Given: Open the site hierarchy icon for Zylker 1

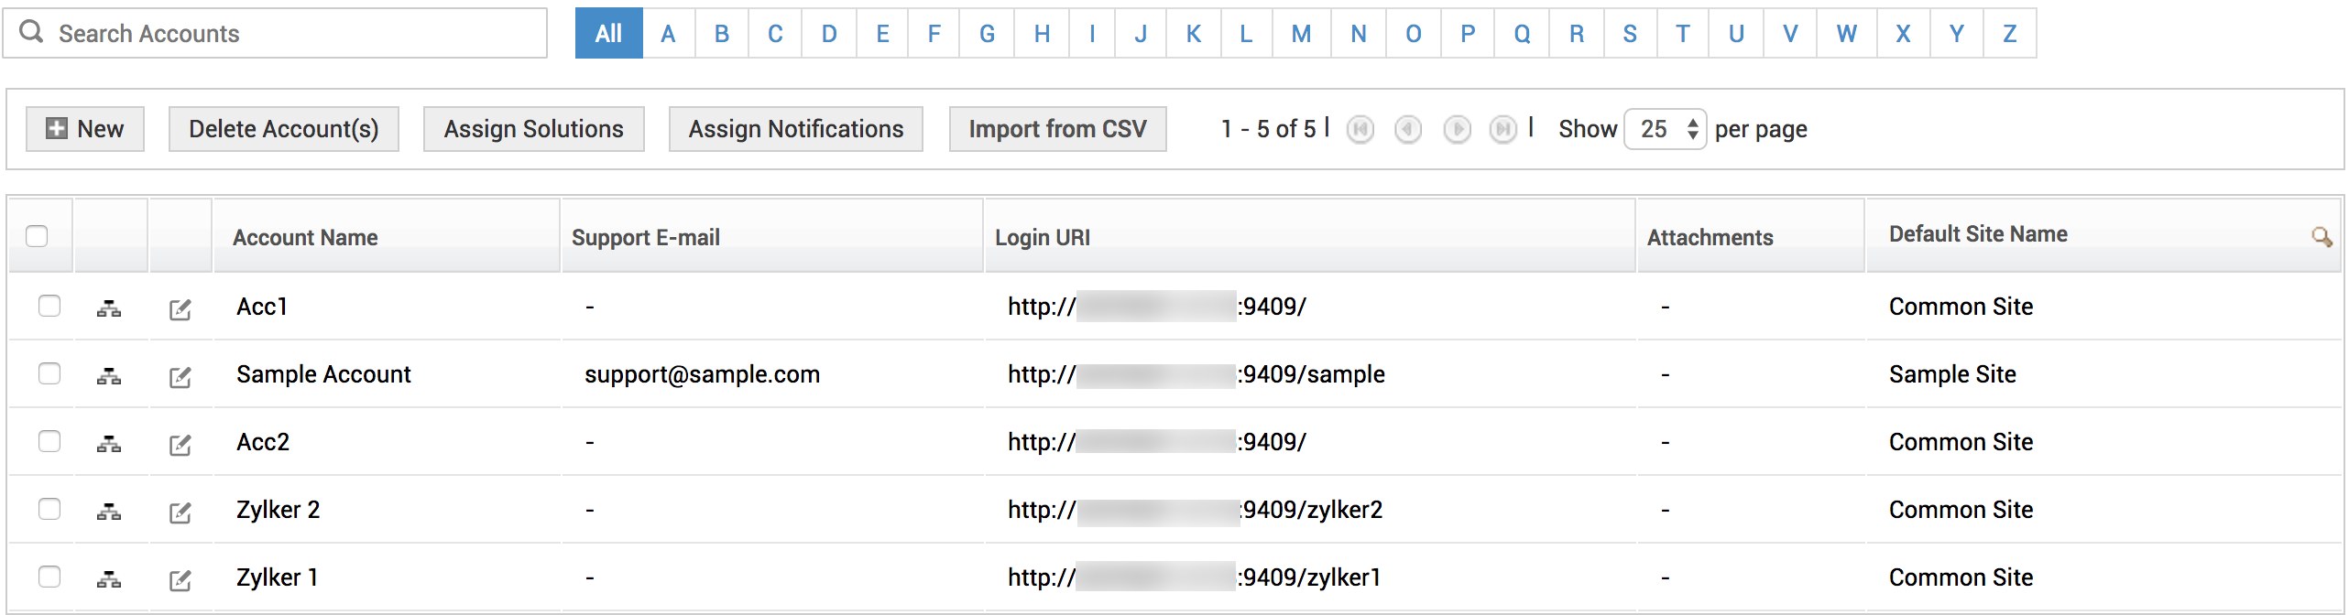Looking at the screenshot, I should [109, 579].
